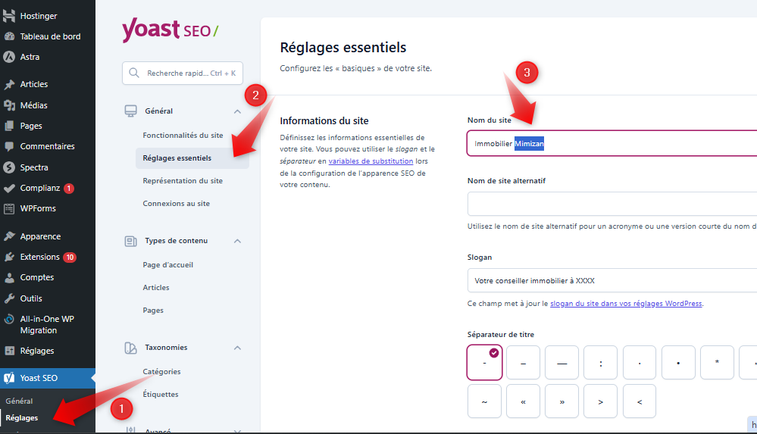Collapse the Types de contenu section

point(237,241)
